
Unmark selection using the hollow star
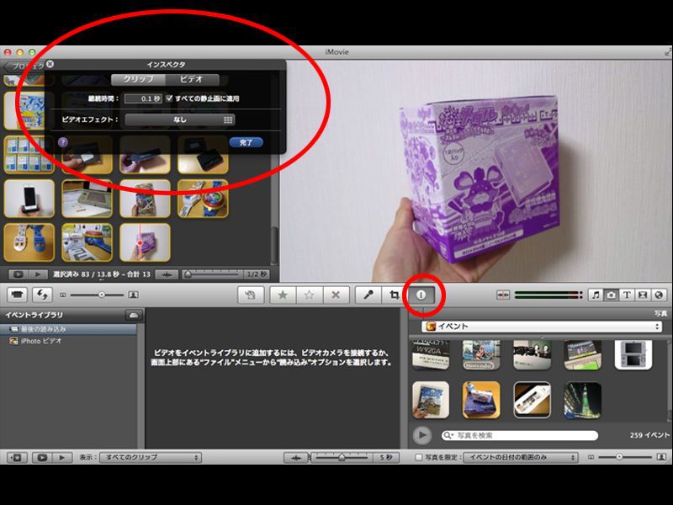[x=309, y=295]
